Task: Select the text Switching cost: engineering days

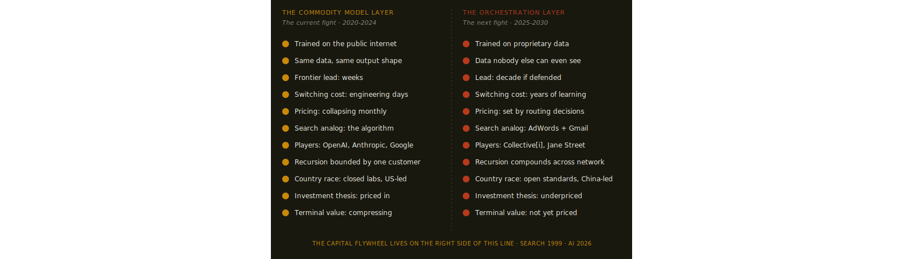Action: 351,95
